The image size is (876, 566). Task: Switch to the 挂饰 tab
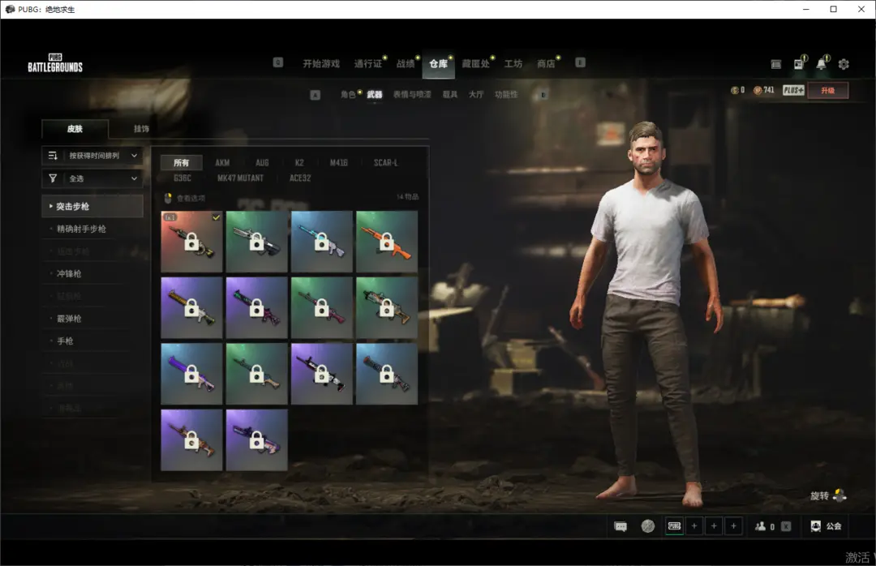click(x=141, y=129)
